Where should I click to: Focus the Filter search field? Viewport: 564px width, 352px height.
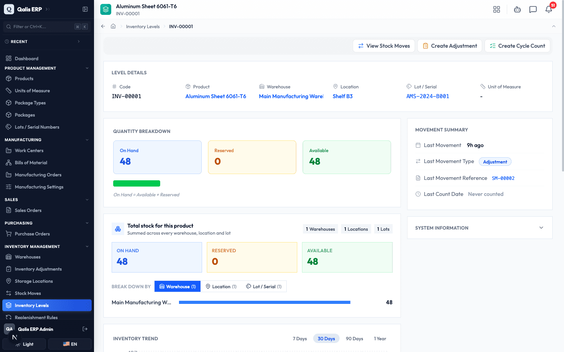click(47, 27)
